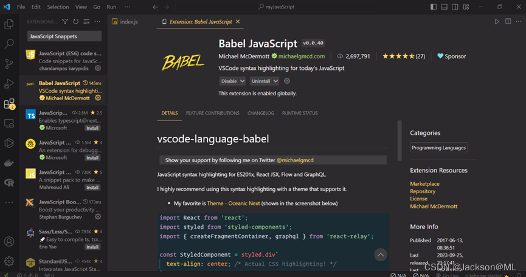Click the split editor right icon
The width and height of the screenshot is (526, 277).
click(508, 22)
